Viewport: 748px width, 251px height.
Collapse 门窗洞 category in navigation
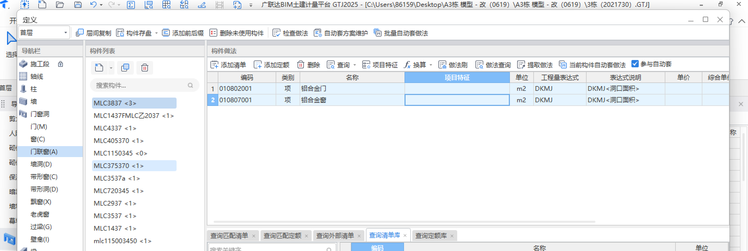tap(40, 114)
